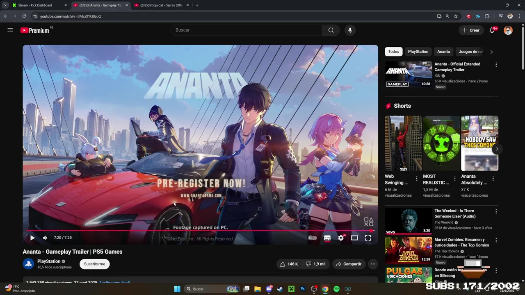
Task: Open the zoom magnifier in address bar
Action: point(447,16)
